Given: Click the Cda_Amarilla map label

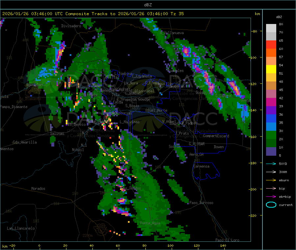Looking at the screenshot, I should pos(25,142).
